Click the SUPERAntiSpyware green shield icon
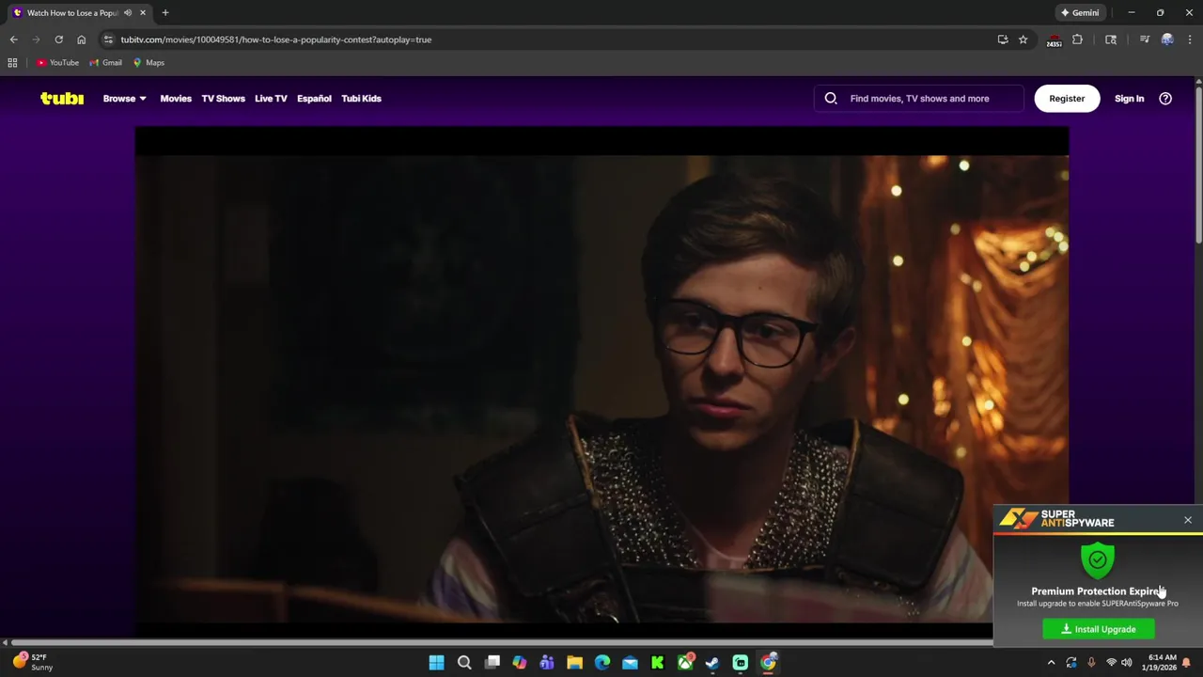The width and height of the screenshot is (1203, 677). tap(1098, 560)
